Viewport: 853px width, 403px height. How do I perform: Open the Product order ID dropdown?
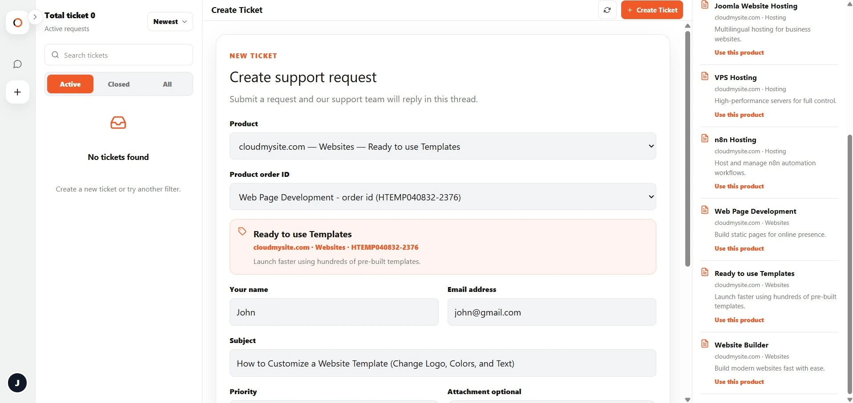[443, 197]
